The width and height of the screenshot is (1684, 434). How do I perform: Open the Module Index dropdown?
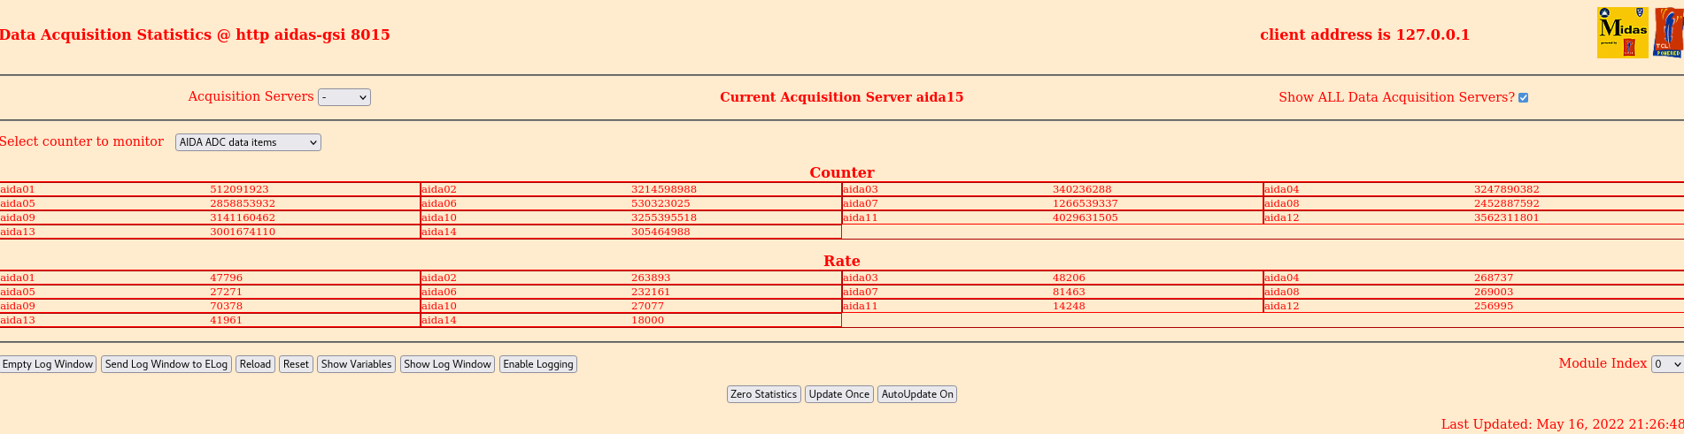point(1667,364)
